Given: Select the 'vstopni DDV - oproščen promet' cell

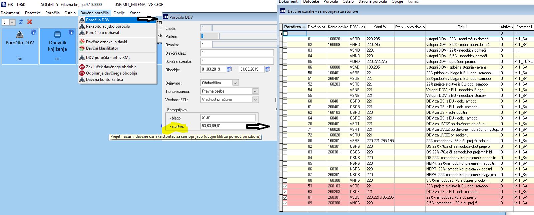Looking at the screenshot, I should [462, 62].
